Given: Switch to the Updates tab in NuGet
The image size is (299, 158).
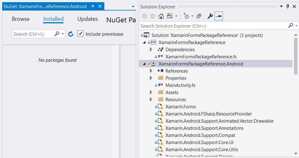Looking at the screenshot, I should click(88, 19).
